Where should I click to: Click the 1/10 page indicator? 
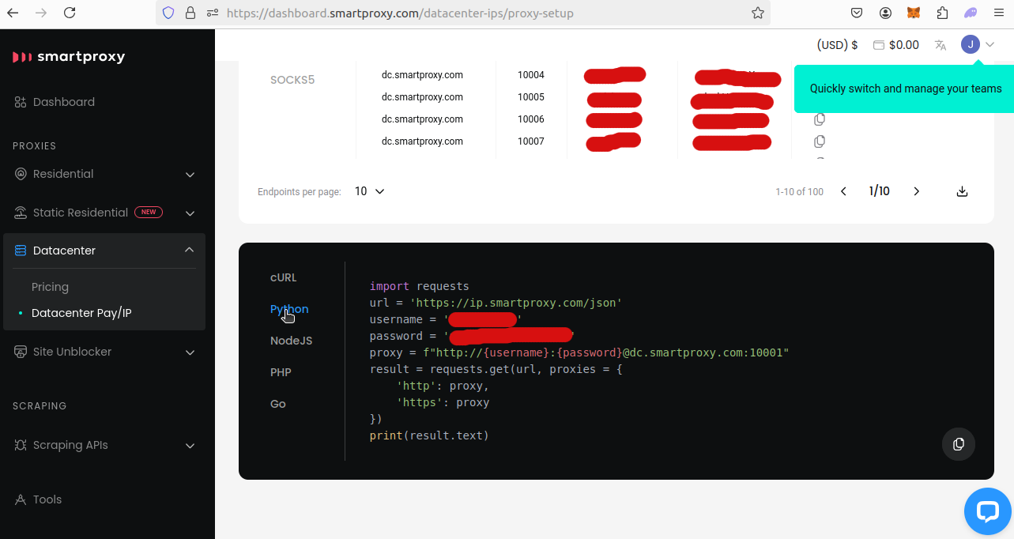879,191
